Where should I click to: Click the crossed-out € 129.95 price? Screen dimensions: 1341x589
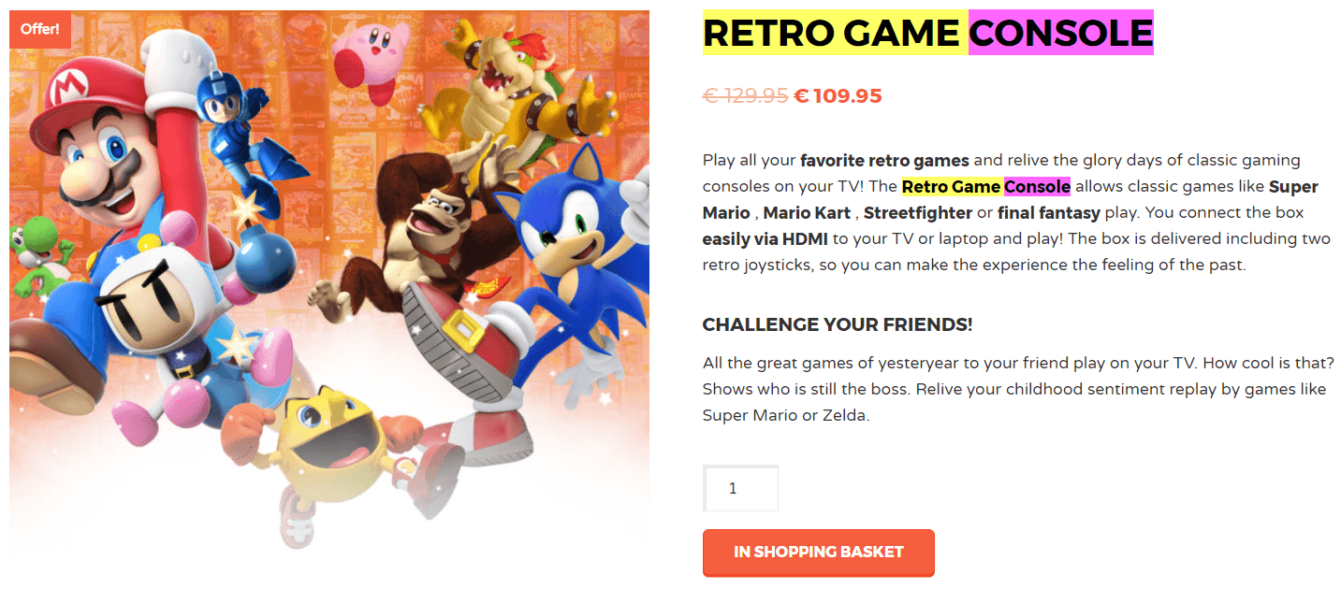click(x=746, y=95)
